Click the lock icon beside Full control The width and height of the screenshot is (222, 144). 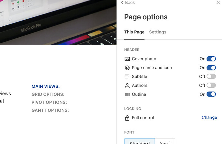(x=127, y=118)
